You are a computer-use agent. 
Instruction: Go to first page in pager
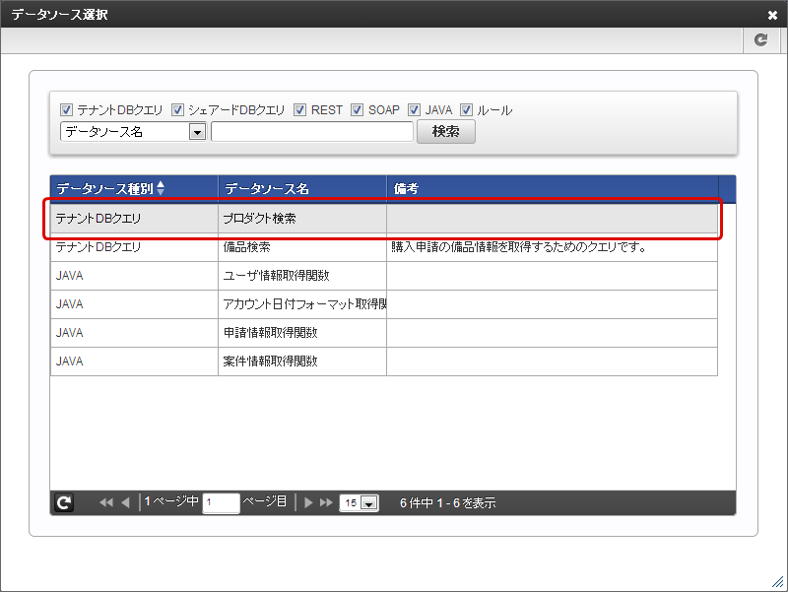coord(106,502)
